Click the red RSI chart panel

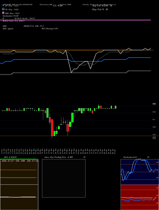click(140, 197)
